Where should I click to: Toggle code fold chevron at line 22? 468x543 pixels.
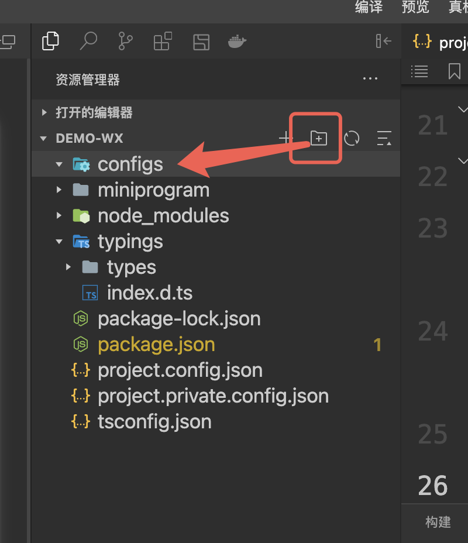tap(463, 161)
